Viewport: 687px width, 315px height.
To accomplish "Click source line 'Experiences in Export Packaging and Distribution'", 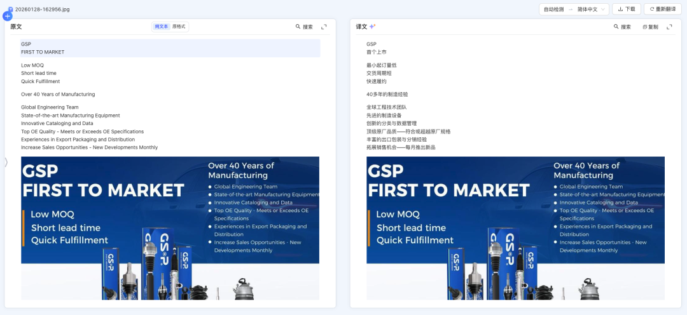I will pyautogui.click(x=78, y=140).
